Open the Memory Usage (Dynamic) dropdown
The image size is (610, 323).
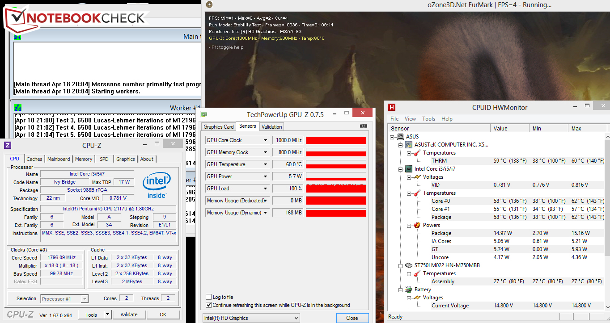[x=266, y=213]
